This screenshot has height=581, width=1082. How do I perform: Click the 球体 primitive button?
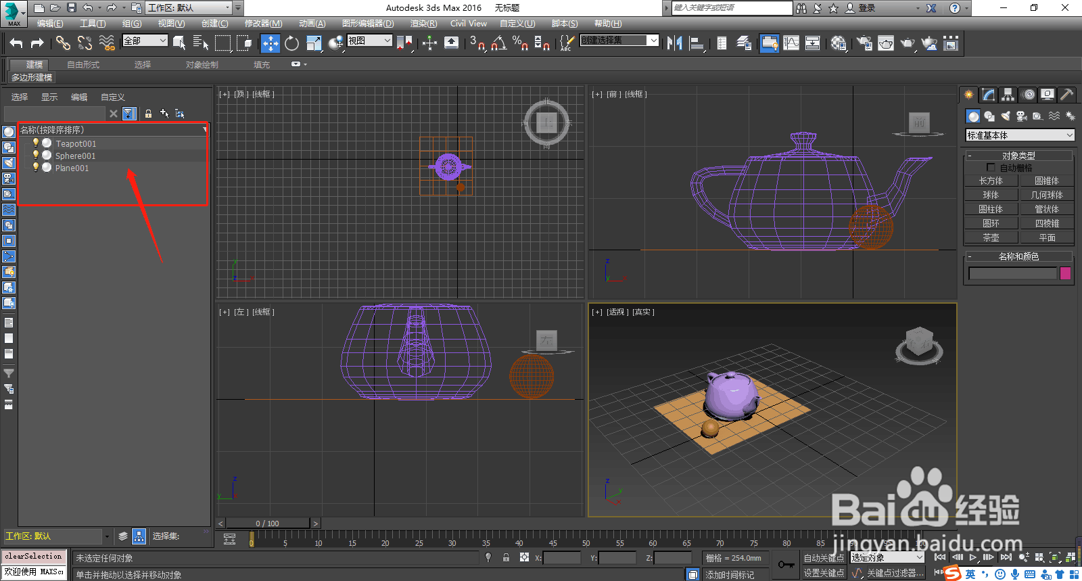(991, 195)
